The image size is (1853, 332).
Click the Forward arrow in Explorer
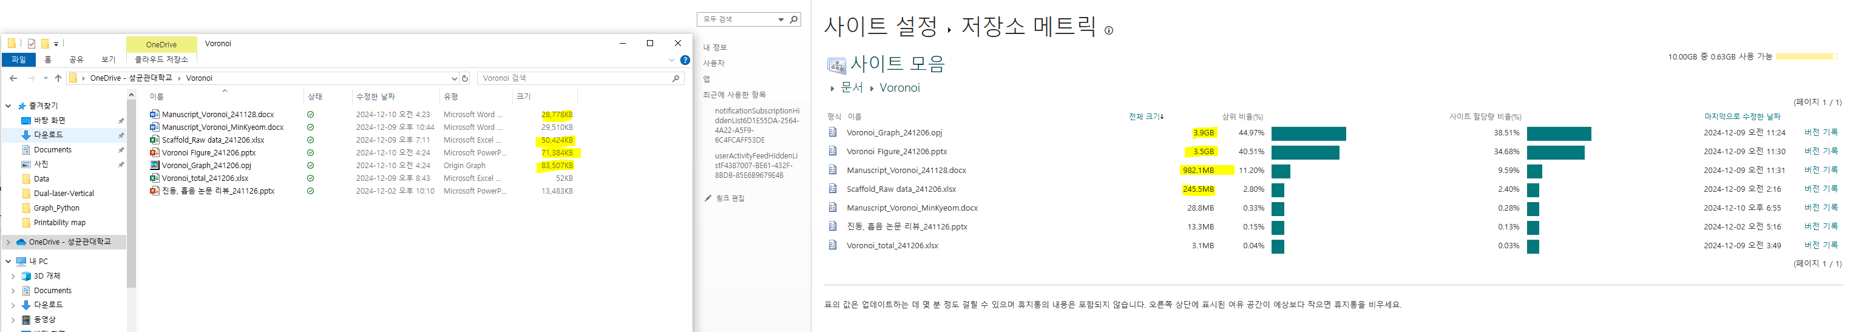[31, 78]
